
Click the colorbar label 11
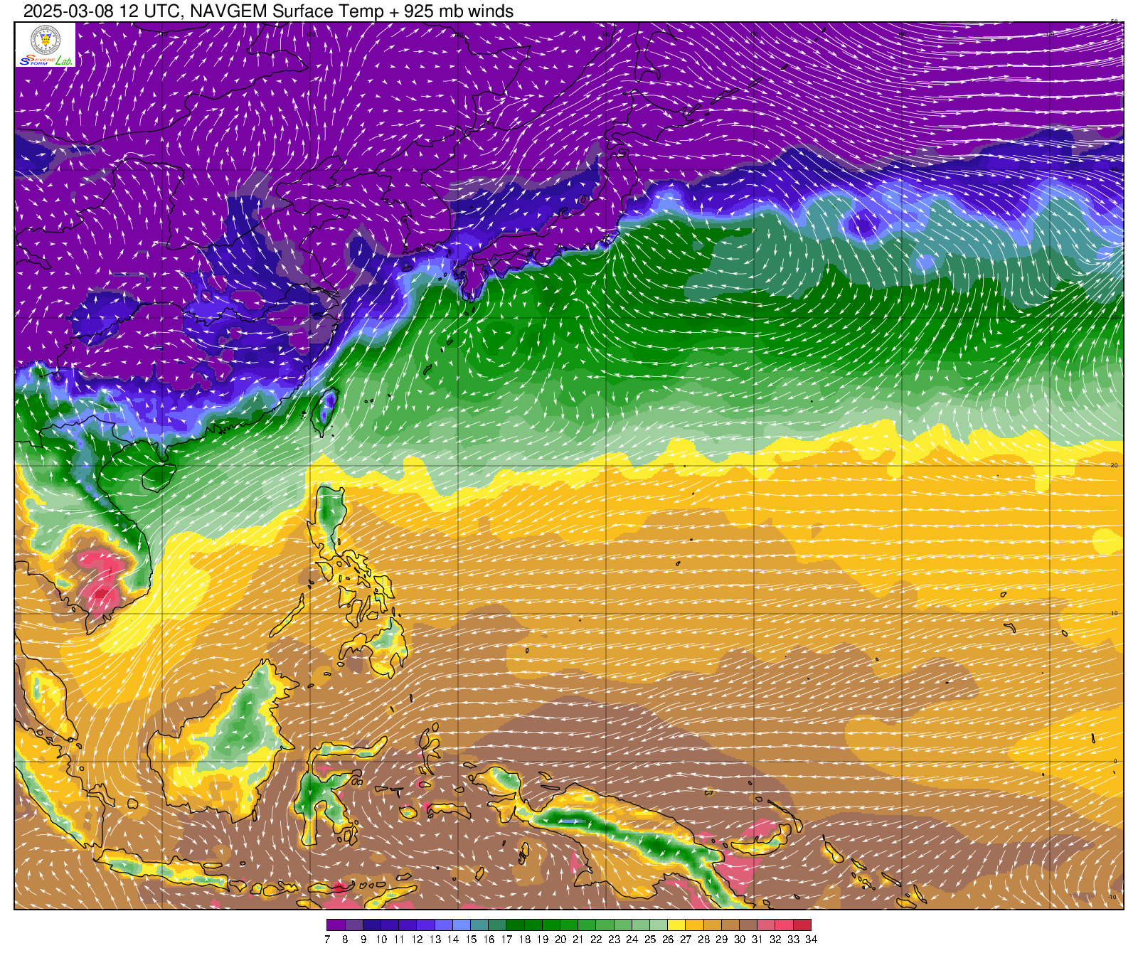click(x=399, y=939)
